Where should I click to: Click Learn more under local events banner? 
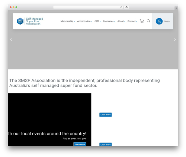click(80, 144)
